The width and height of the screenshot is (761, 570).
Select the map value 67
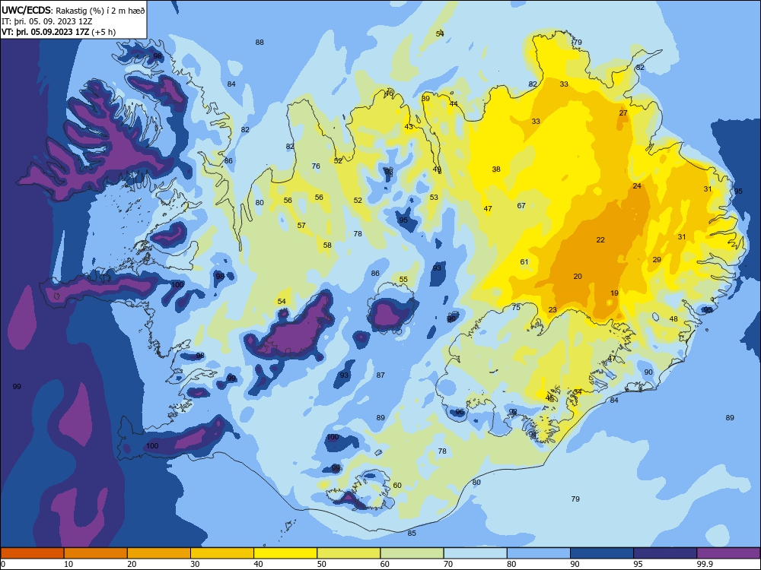521,206
